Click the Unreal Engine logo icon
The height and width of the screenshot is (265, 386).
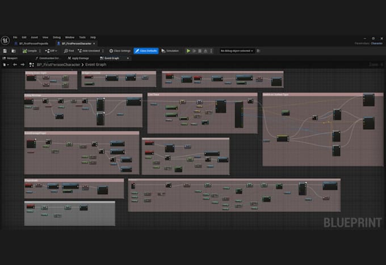pyautogui.click(x=5, y=40)
